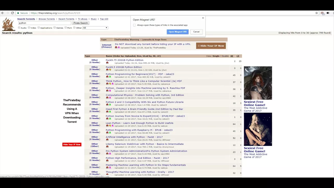
Task: Click pink VIP skull on Think Python_ row
Action: (x=112, y=84)
